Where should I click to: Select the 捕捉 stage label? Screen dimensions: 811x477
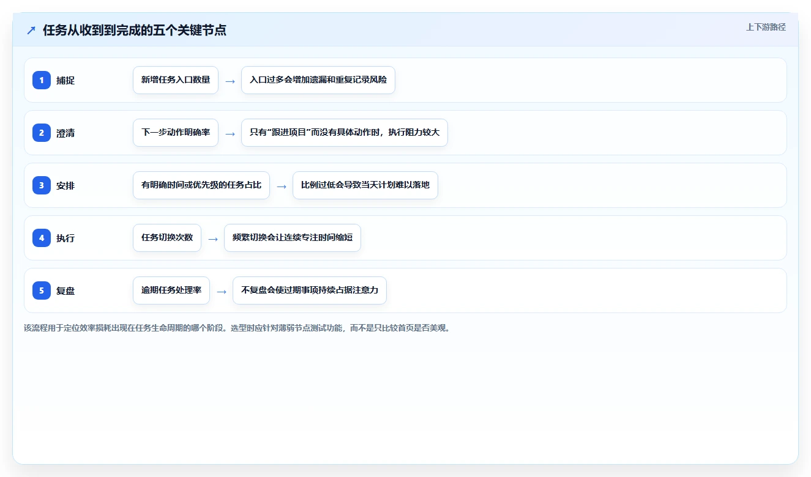tap(65, 80)
